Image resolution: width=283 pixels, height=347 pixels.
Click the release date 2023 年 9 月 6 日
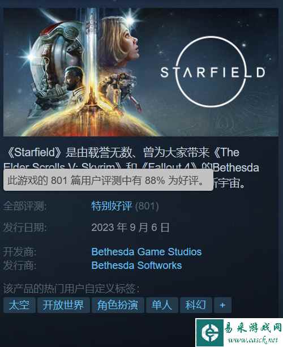[x=130, y=228]
